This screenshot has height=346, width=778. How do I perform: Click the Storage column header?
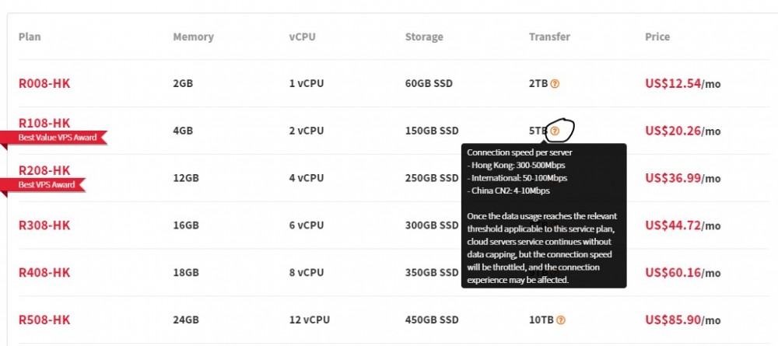pos(424,37)
